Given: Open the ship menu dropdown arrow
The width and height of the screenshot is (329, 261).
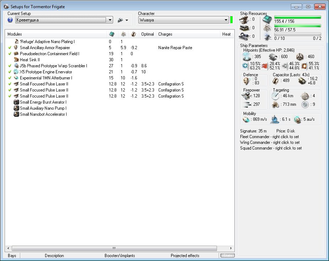Looking at the screenshot, I should 127,20.
